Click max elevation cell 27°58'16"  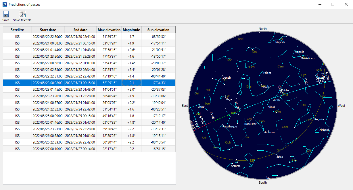tap(109, 50)
